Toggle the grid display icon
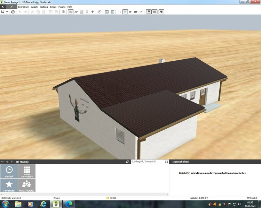Image resolution: width=261 pixels, height=208 pixels. coord(81,12)
